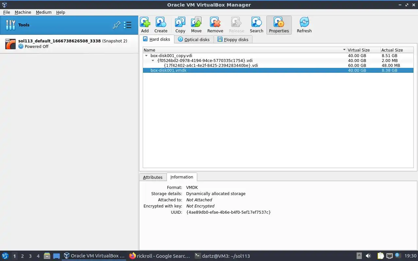Click the Powered Off status text
This screenshot has width=418, height=261.
(x=37, y=47)
